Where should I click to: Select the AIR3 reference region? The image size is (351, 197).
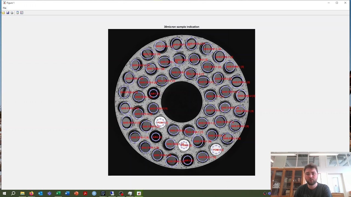tap(187, 160)
